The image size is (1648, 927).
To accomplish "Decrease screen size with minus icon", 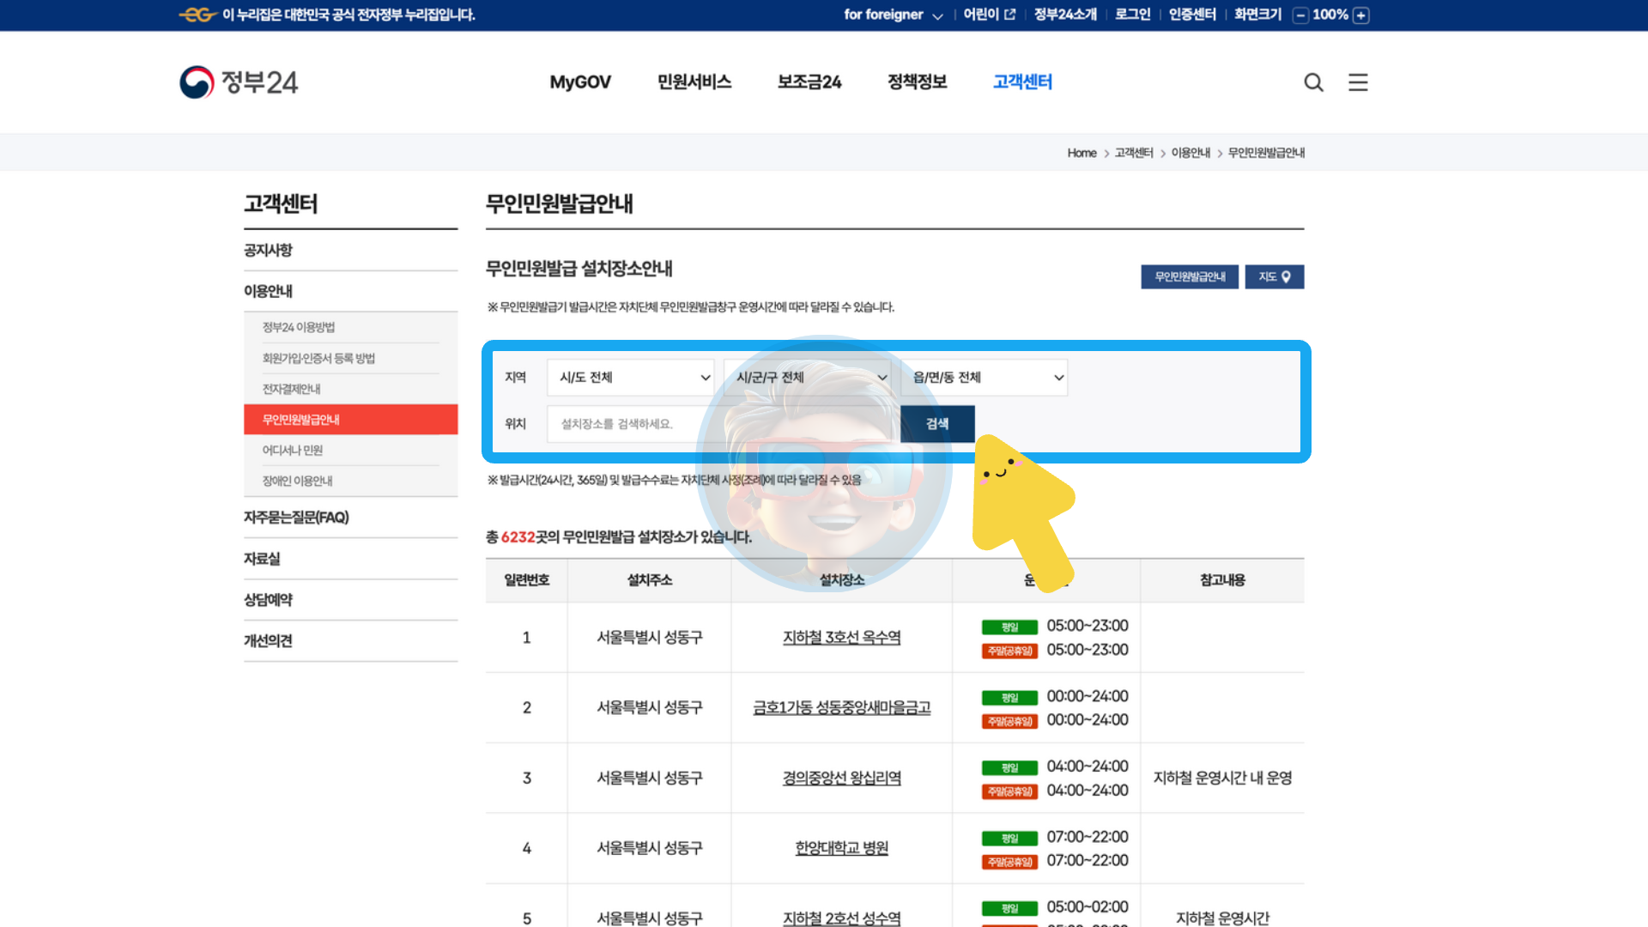I will click(x=1300, y=15).
